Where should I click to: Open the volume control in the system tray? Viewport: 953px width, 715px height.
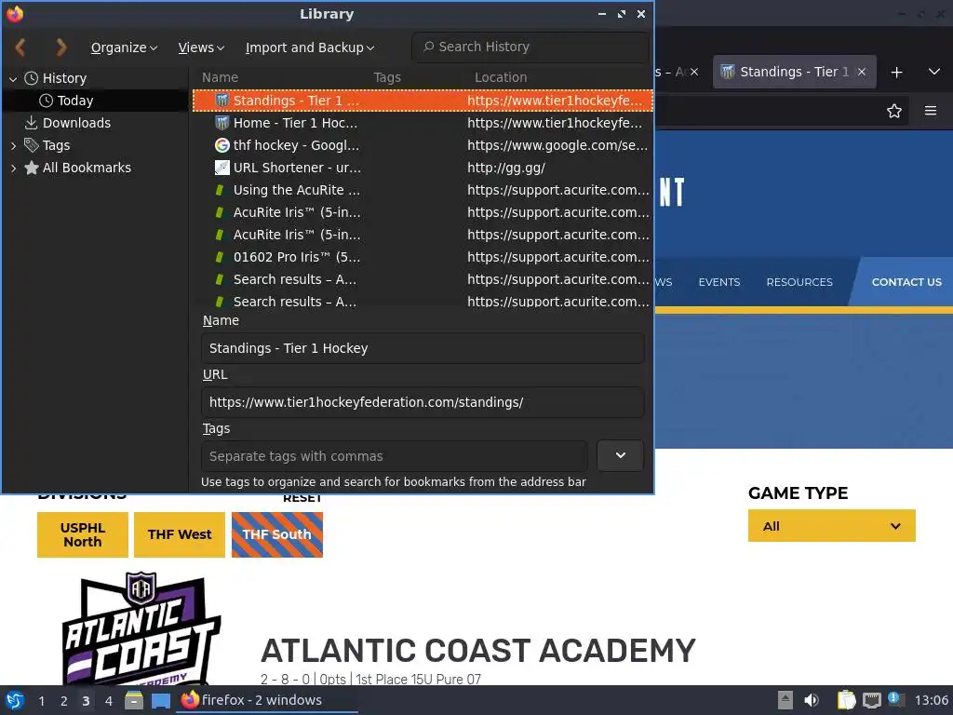click(x=811, y=700)
